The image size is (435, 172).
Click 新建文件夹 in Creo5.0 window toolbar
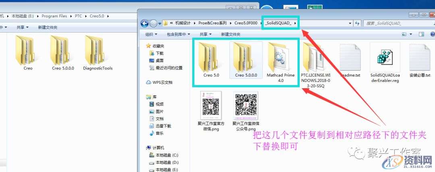48,27
